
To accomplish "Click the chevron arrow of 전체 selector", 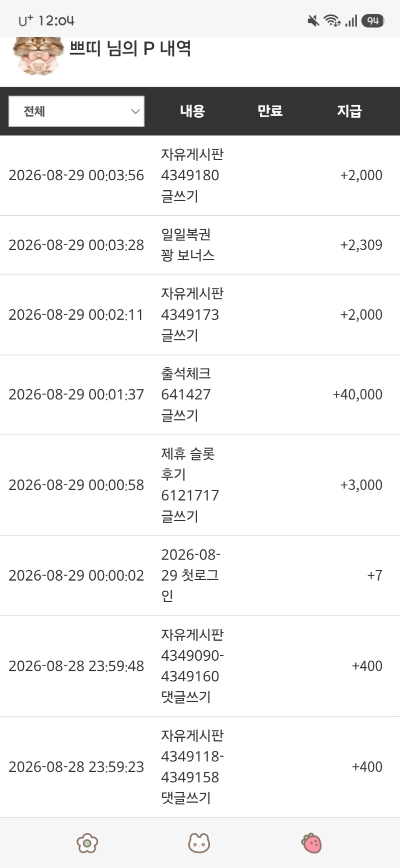I will pos(135,111).
